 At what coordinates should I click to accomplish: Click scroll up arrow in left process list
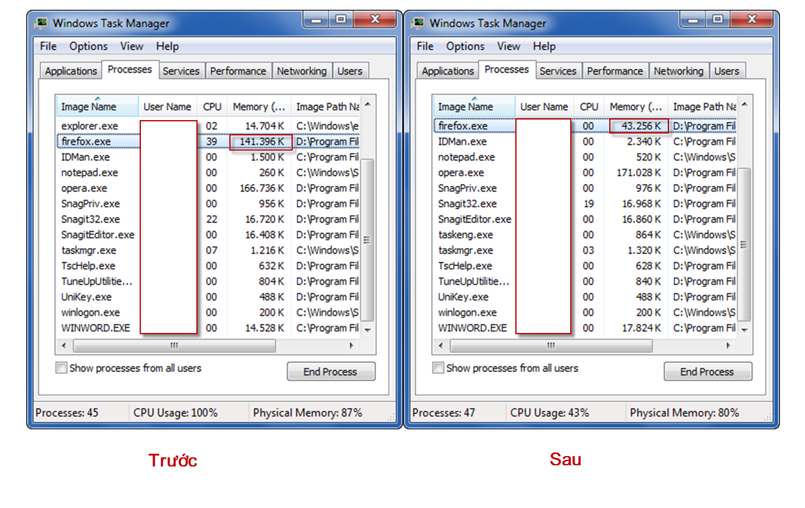click(x=368, y=105)
